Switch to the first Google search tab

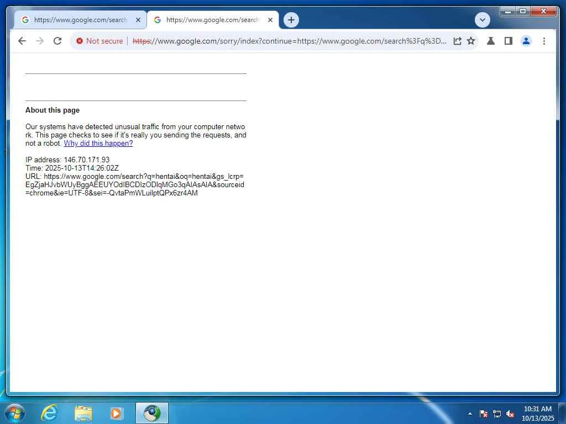[x=80, y=20]
